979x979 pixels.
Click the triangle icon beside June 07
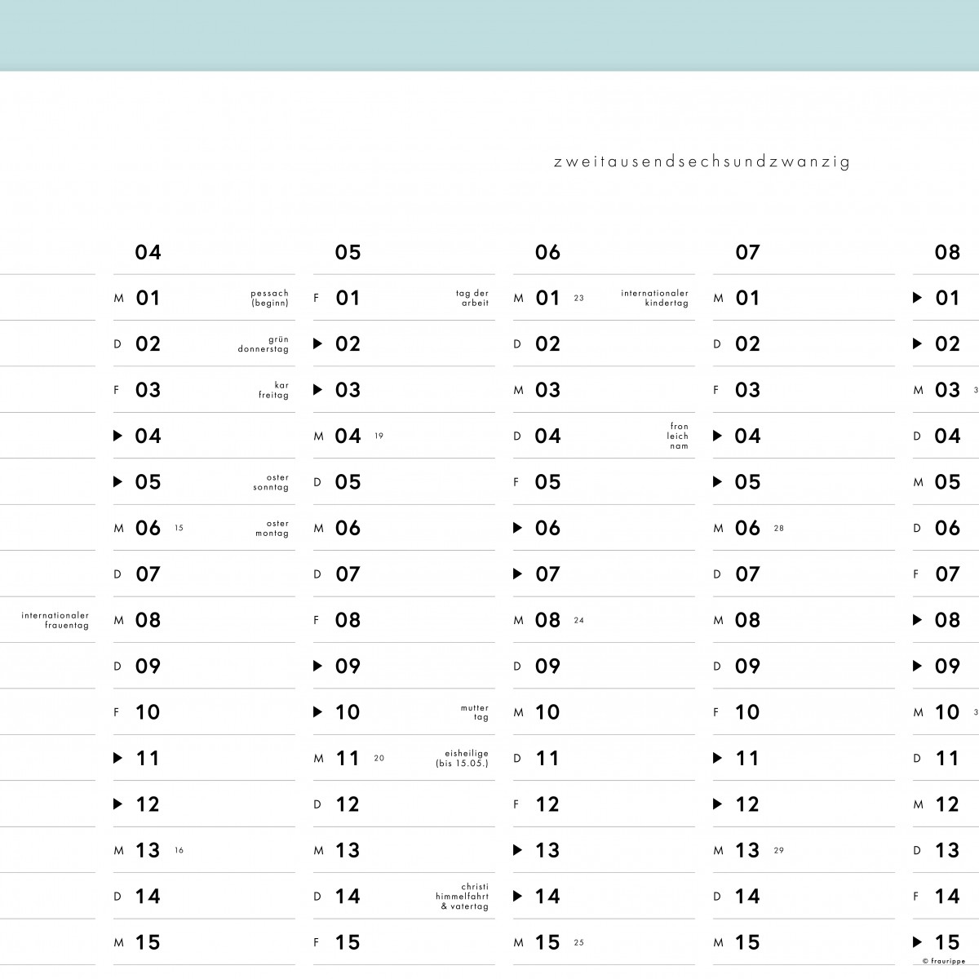(517, 574)
